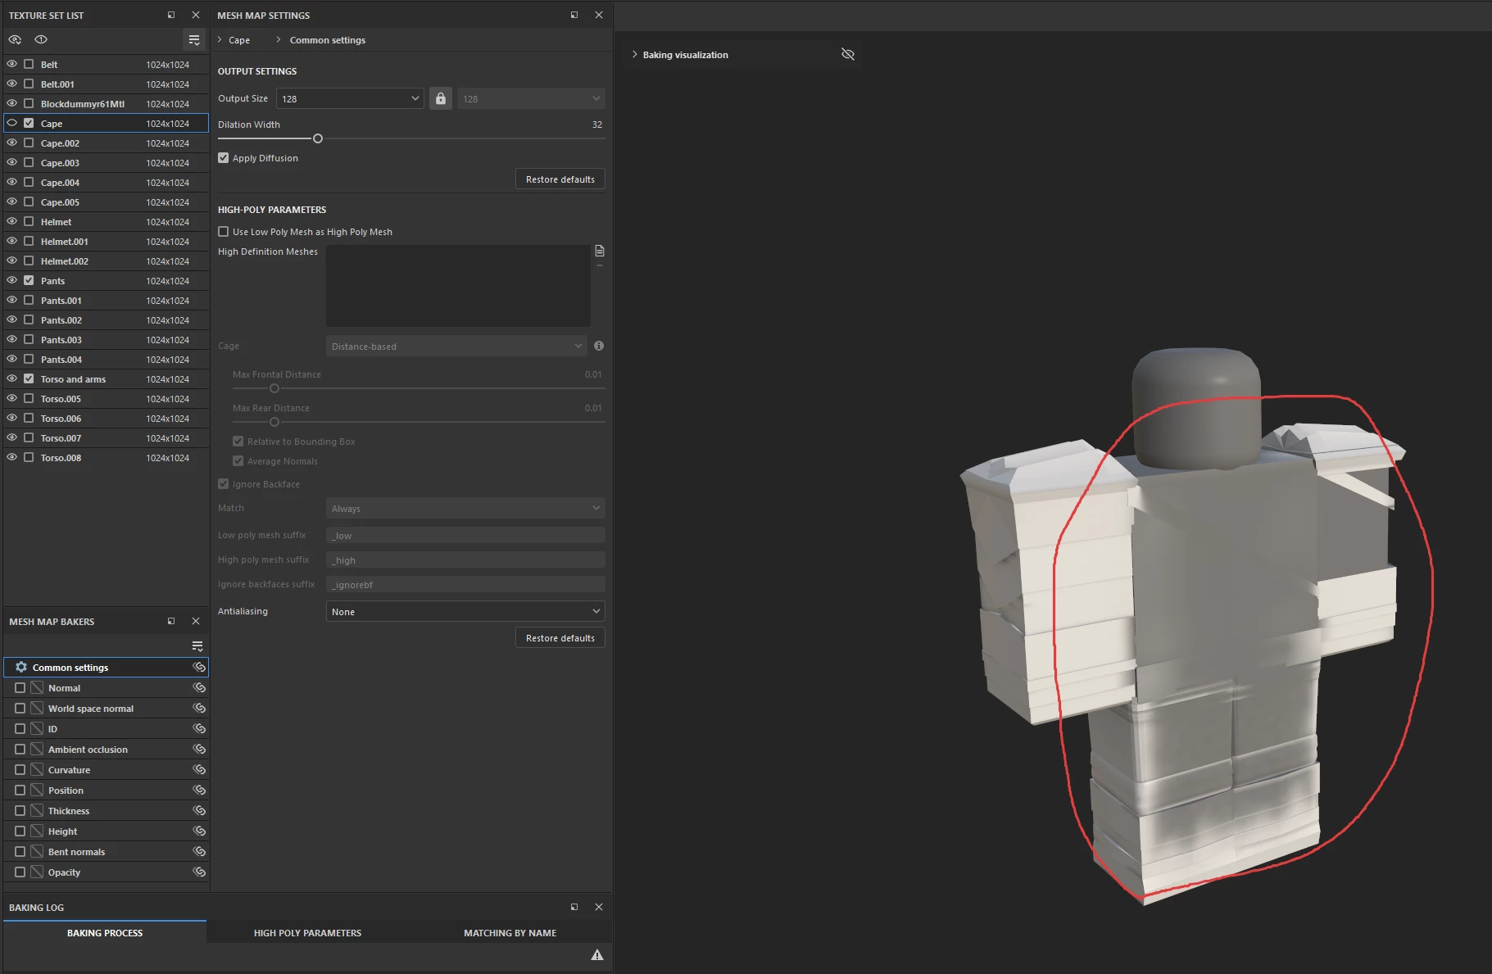Undock the Mesh Map Settings panel
1492x974 pixels.
pos(574,15)
